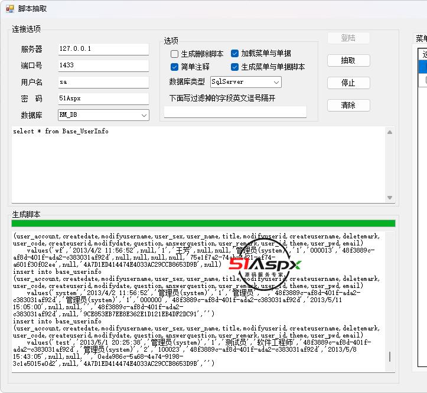Click the query box scroll down arrow
This screenshot has height=393, width=427.
(390, 198)
